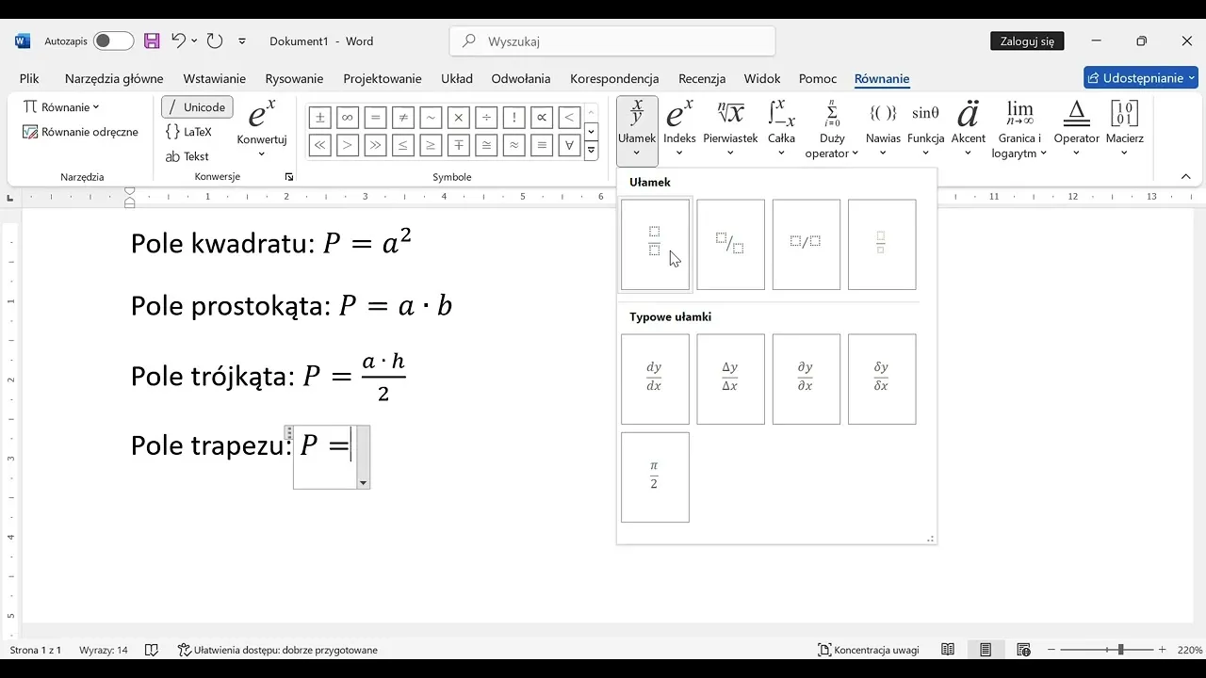Switch equation input to LaTeX
The width and height of the screenshot is (1206, 678).
tap(189, 132)
